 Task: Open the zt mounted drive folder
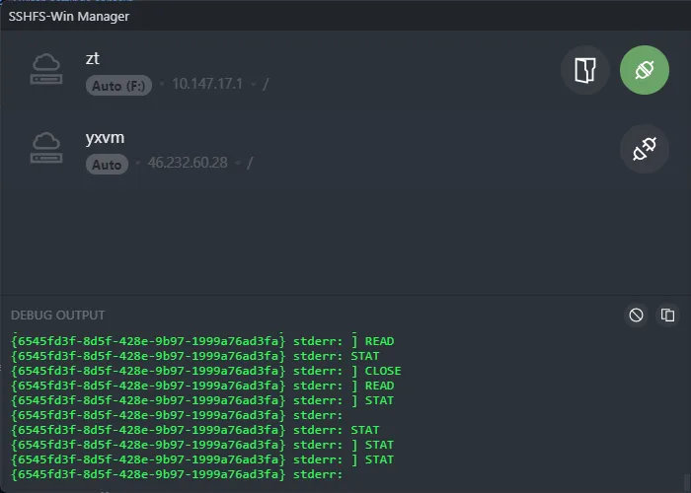(585, 70)
